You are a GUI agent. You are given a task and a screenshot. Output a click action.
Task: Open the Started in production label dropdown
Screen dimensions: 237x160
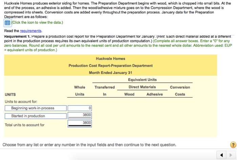tap(36, 116)
